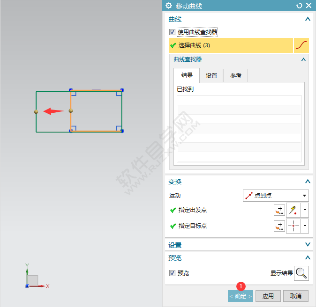Click cursor location icon for 指定目标点
The width and height of the screenshot is (316, 307).
click(293, 226)
